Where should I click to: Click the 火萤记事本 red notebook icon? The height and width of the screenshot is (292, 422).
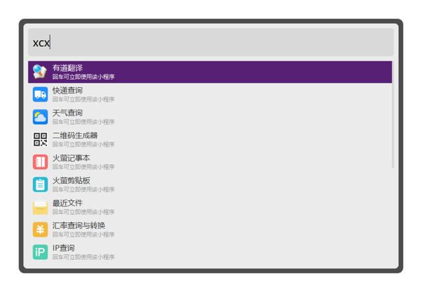point(40,161)
